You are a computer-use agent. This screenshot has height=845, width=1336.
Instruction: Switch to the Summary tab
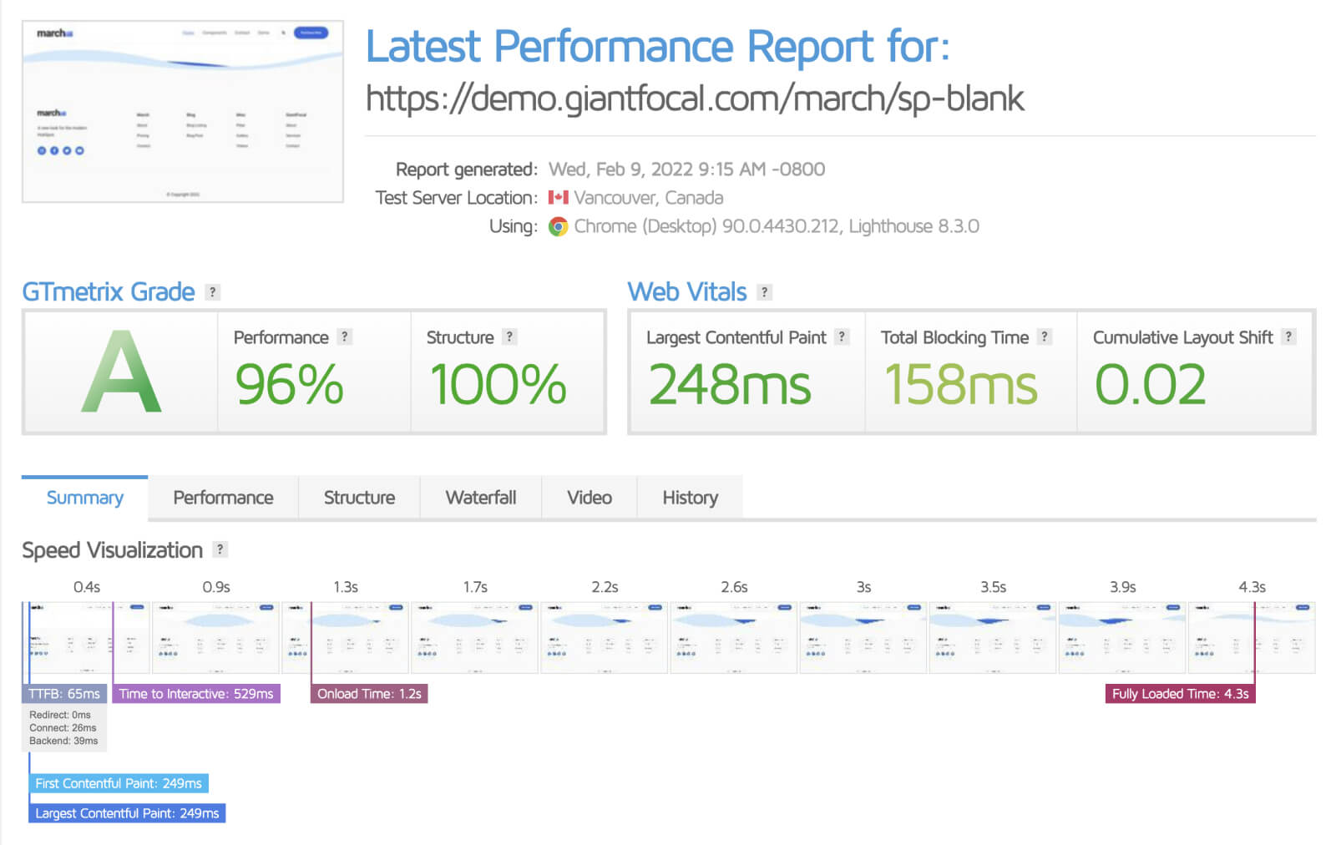[85, 498]
